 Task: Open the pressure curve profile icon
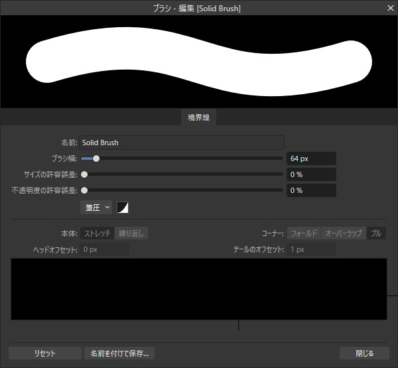pos(123,208)
